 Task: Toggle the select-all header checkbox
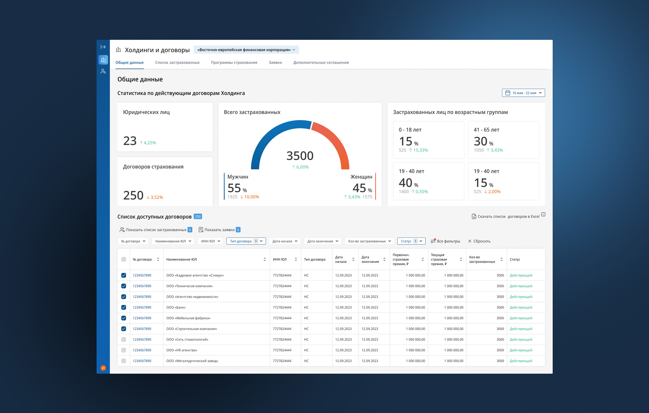point(124,259)
